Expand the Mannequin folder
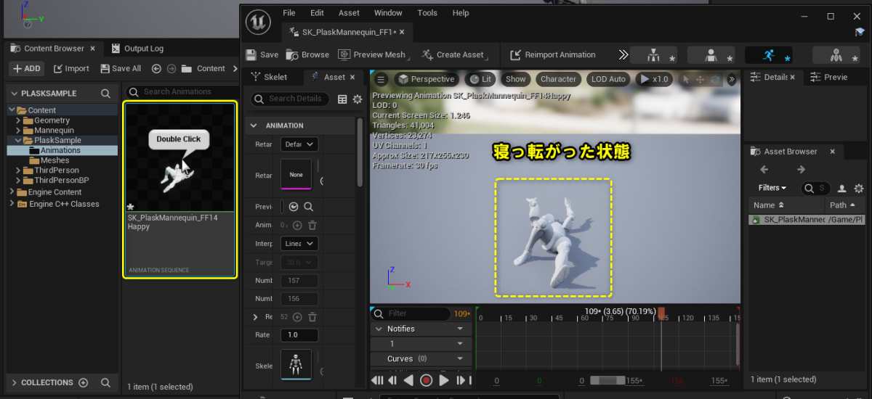This screenshot has height=399, width=872. pyautogui.click(x=18, y=131)
